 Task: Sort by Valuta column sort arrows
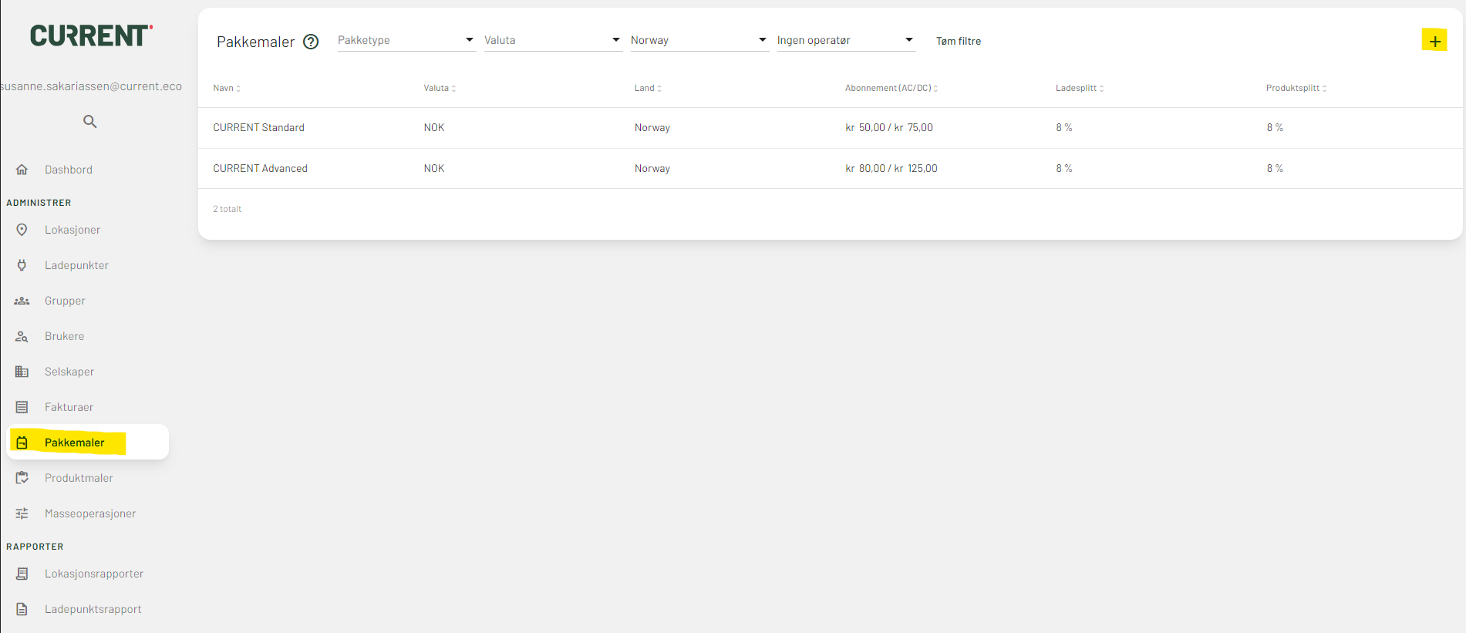click(453, 89)
